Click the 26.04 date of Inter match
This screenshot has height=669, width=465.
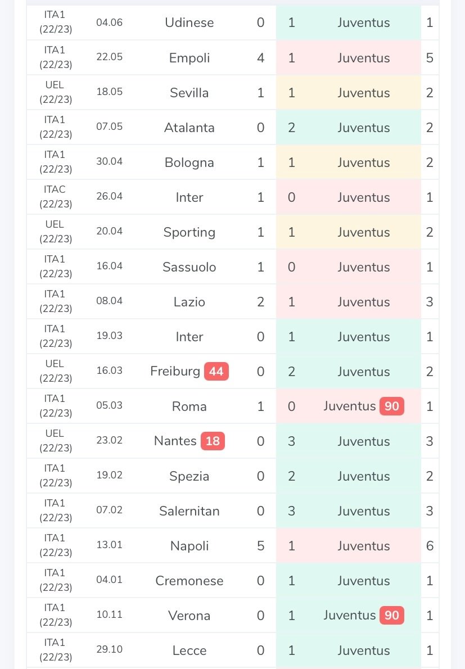[x=109, y=197]
